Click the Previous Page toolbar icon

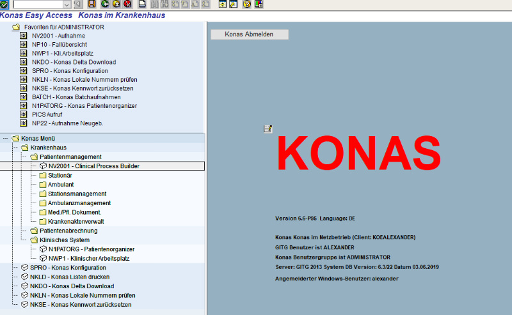click(185, 4)
